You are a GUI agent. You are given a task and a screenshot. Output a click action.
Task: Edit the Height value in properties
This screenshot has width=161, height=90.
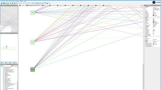(156, 12)
